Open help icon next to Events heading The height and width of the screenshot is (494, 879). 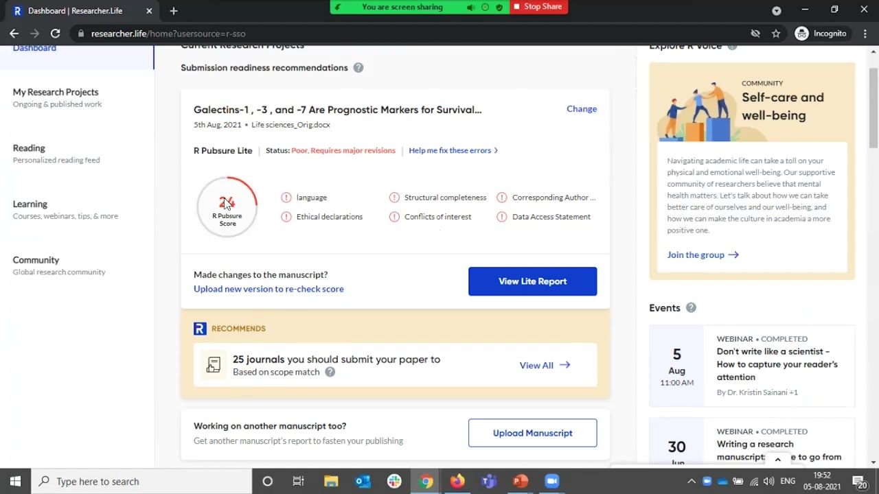[x=691, y=308]
